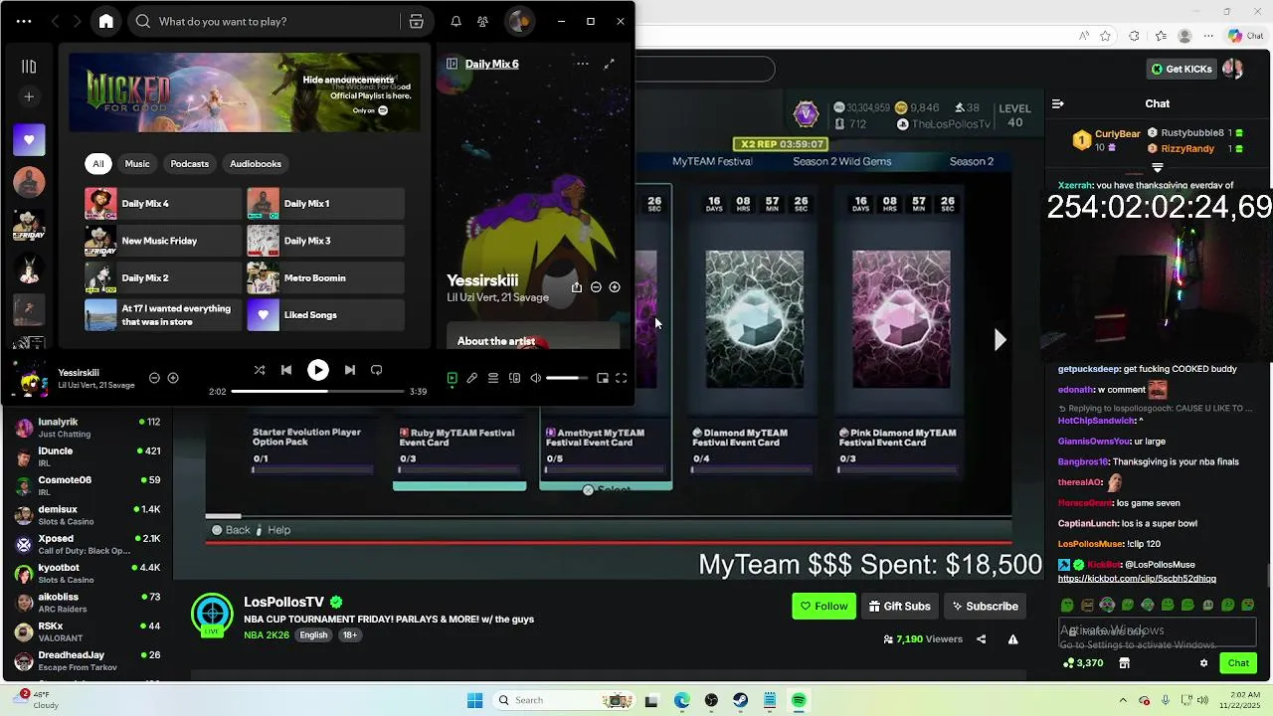Enter Spotify full screen mode
The width and height of the screenshot is (1273, 716).
click(x=621, y=378)
